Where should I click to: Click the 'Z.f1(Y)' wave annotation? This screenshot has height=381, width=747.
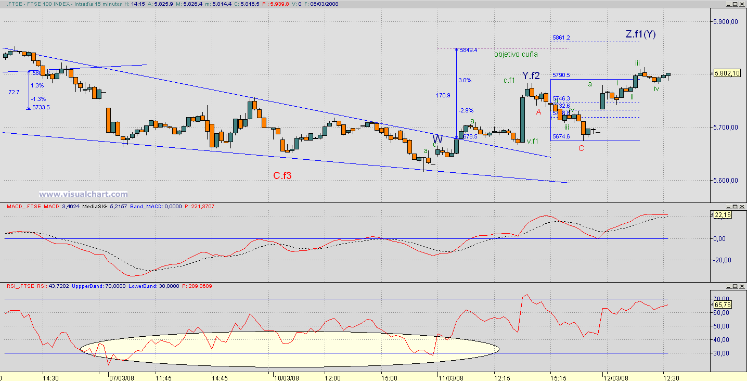tap(640, 35)
